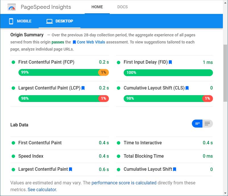228x196 pixels.
Task: Click the scrollbar up arrow
Action: tap(225, 3)
